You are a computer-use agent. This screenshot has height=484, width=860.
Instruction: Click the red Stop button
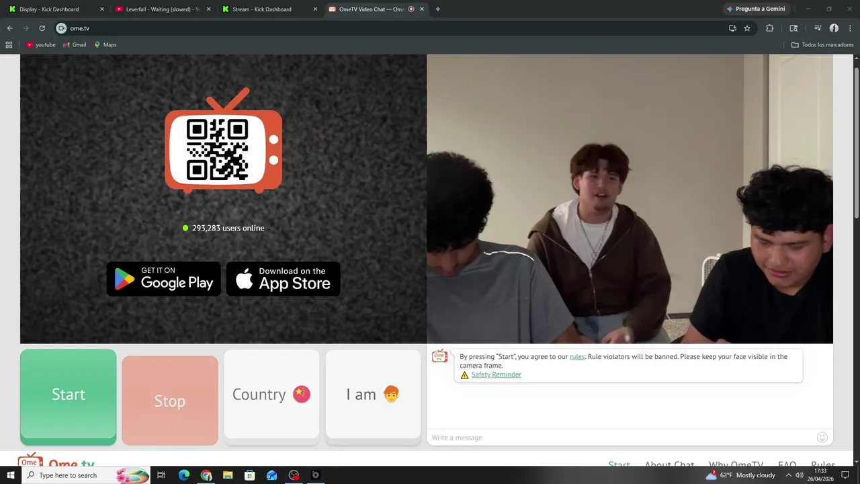click(x=170, y=401)
